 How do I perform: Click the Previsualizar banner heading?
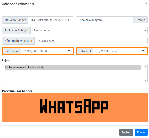pos(17,91)
